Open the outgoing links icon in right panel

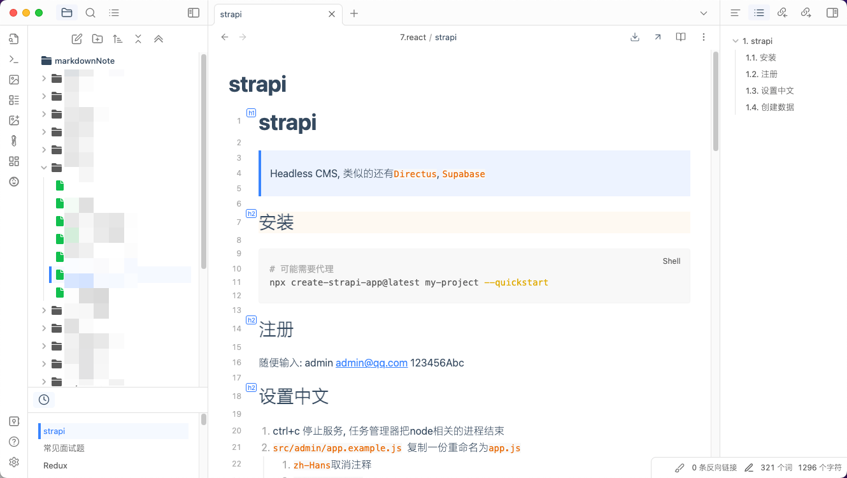pos(806,13)
